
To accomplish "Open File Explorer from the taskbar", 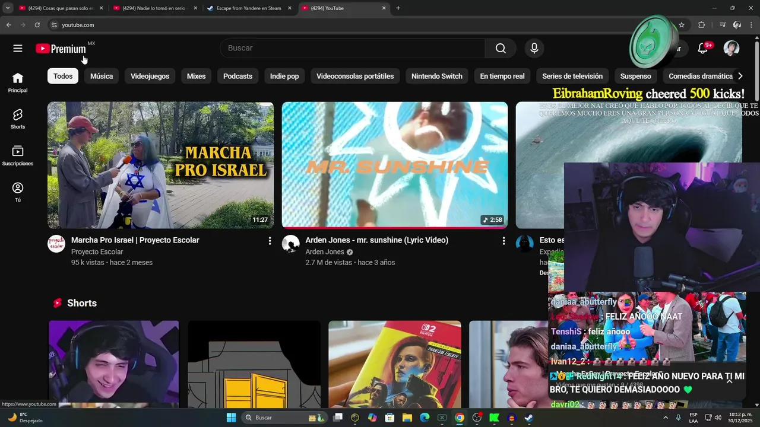I will 407,418.
